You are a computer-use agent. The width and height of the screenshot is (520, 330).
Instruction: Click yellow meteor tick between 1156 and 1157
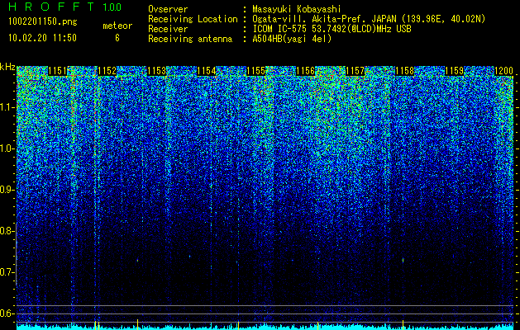coord(317,325)
